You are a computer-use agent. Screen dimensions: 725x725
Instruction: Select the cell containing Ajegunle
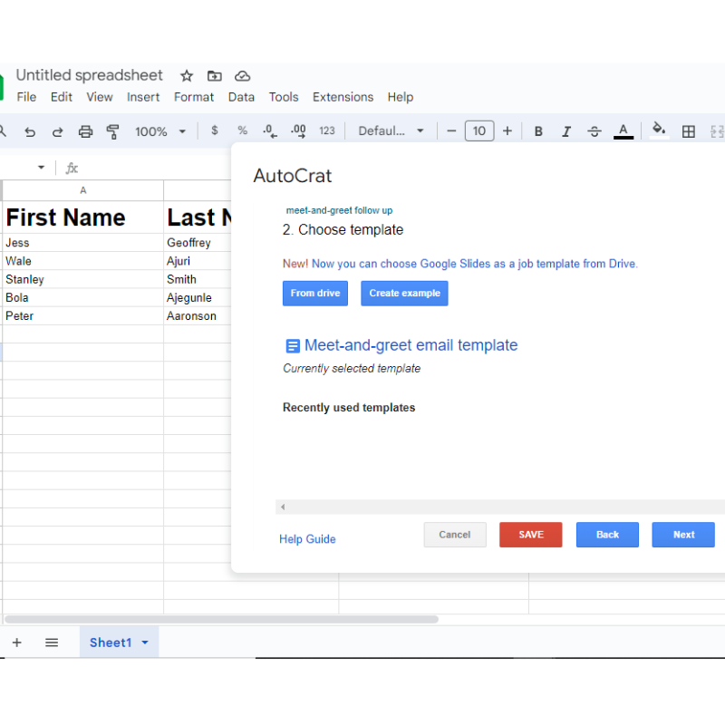click(x=198, y=297)
